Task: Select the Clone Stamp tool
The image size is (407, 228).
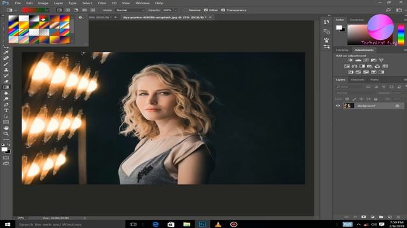Action: pyautogui.click(x=6, y=70)
